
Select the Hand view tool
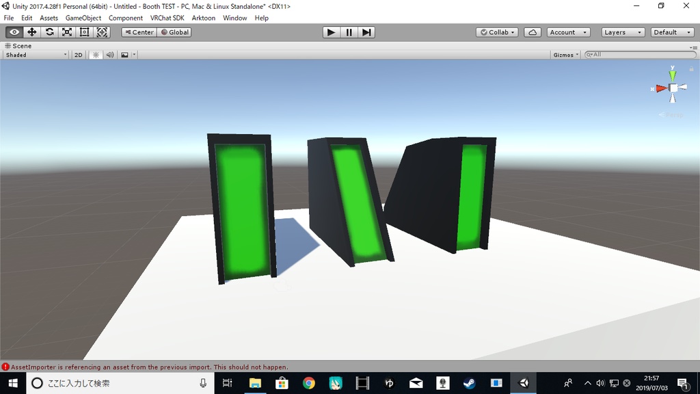(x=14, y=32)
